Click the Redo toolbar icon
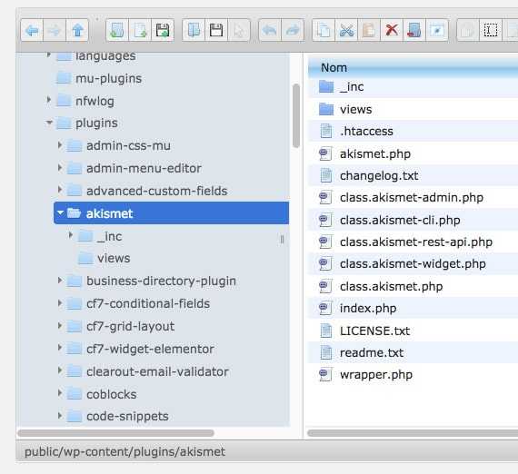Image resolution: width=518 pixels, height=474 pixels. [293, 30]
